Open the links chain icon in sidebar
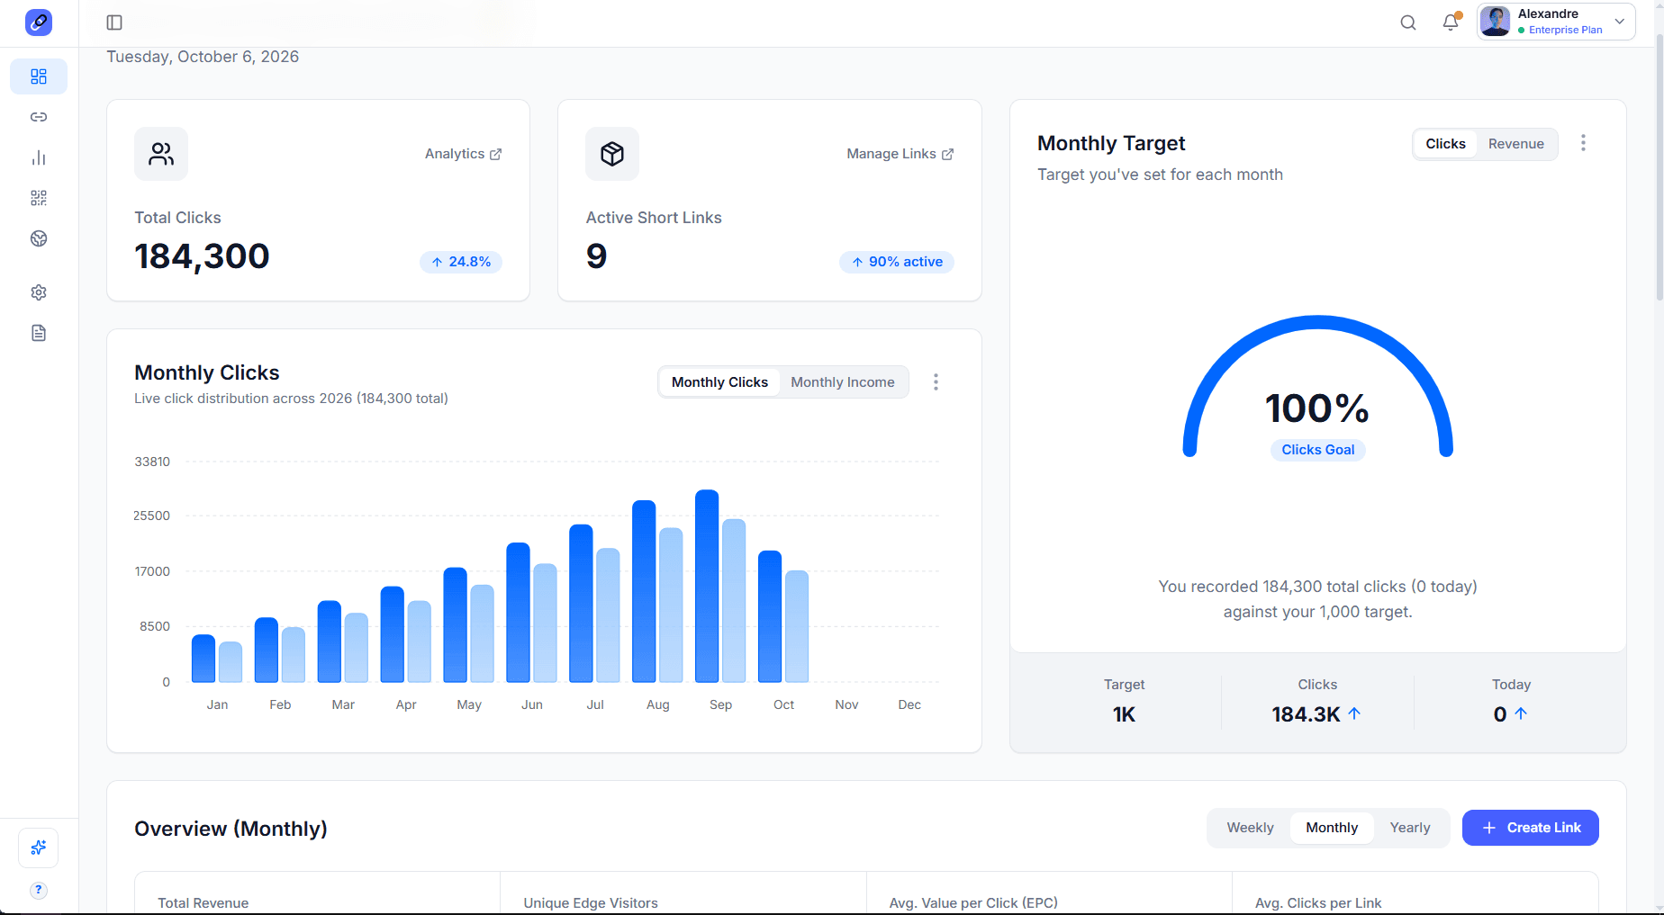1664x915 pixels. tap(39, 117)
